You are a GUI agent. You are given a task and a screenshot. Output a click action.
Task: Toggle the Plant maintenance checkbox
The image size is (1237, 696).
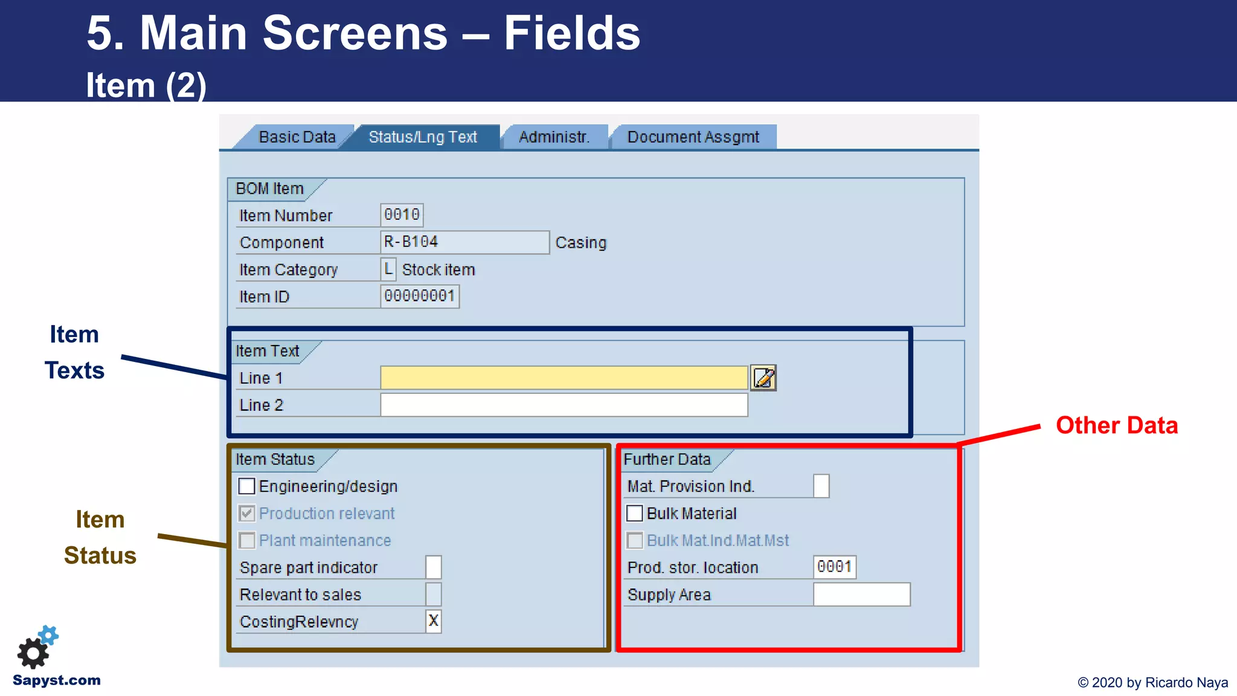point(246,540)
